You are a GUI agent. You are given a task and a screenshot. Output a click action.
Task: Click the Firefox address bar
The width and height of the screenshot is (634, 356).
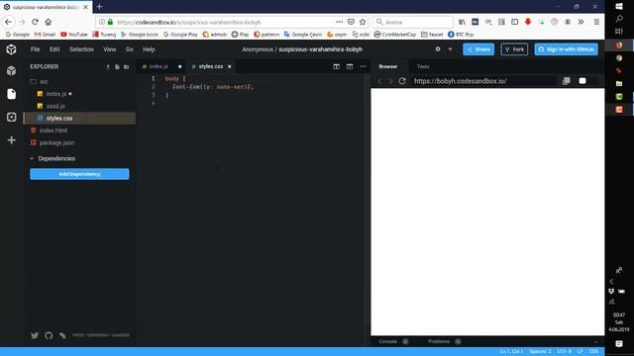point(227,22)
